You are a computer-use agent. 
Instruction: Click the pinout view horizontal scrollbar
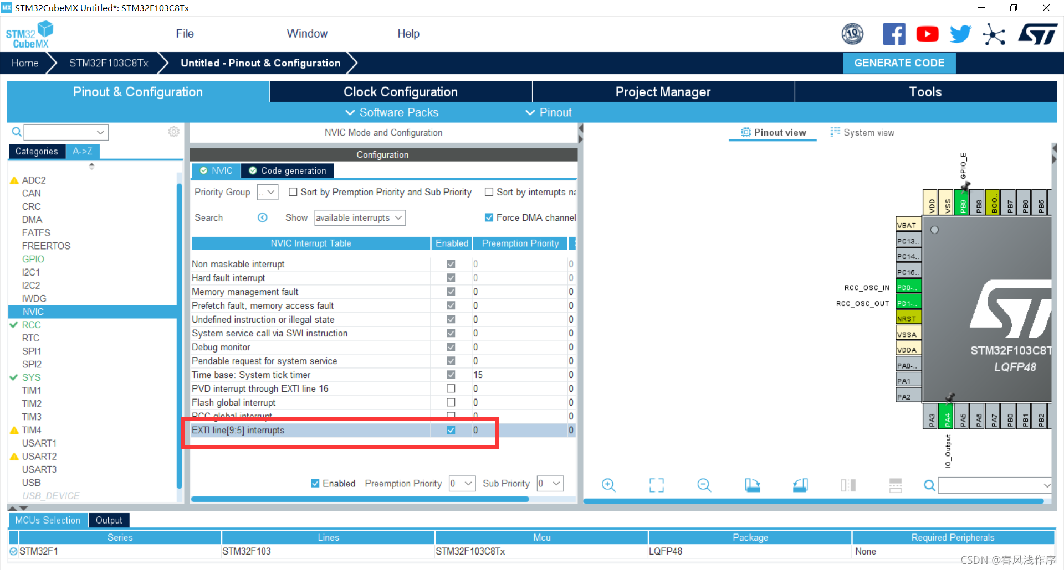[x=814, y=501]
